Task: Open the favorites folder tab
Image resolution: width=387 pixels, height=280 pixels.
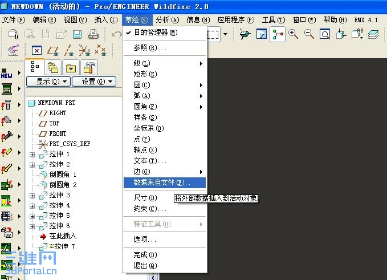Action: tap(71, 67)
